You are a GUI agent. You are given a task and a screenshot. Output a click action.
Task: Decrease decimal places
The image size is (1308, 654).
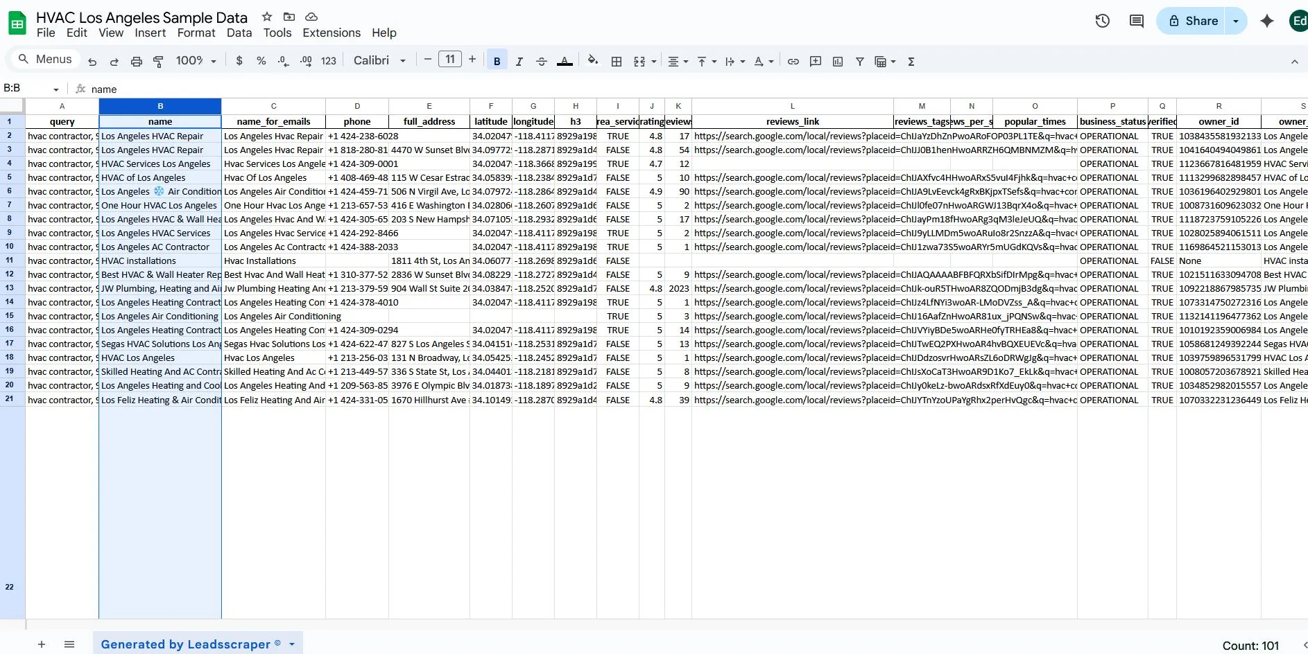pyautogui.click(x=283, y=61)
